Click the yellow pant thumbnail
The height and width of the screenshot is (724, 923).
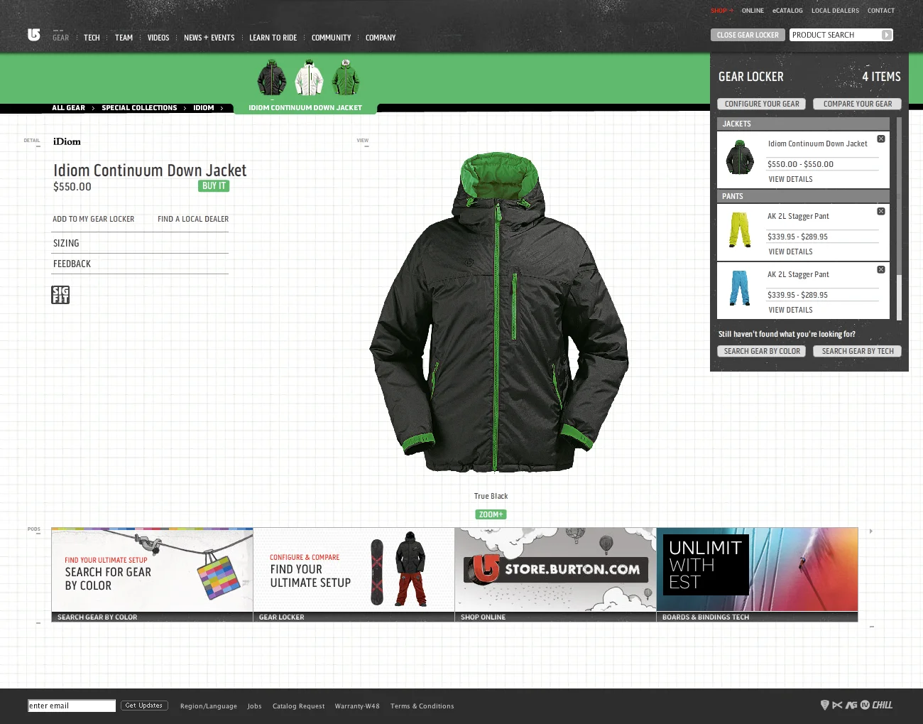[740, 229]
